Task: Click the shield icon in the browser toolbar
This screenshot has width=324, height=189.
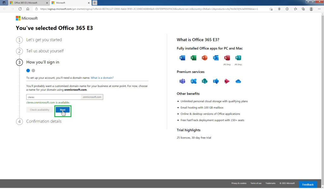Action: click(279, 9)
